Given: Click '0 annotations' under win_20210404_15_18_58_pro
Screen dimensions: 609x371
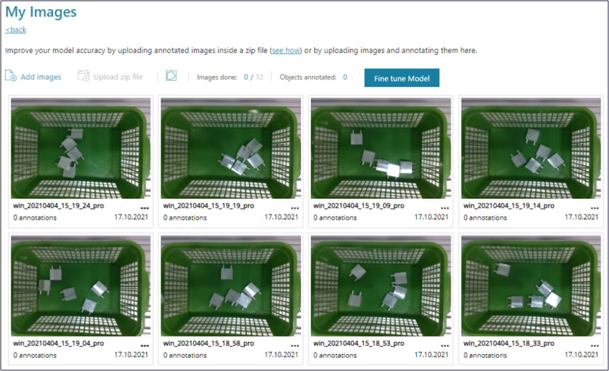Looking at the screenshot, I should pos(185,356).
